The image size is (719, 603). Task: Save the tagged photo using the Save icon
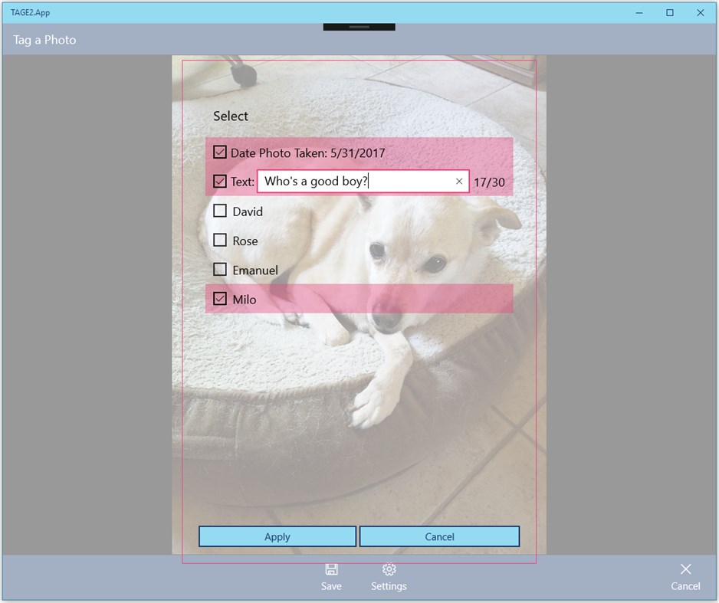tap(330, 570)
